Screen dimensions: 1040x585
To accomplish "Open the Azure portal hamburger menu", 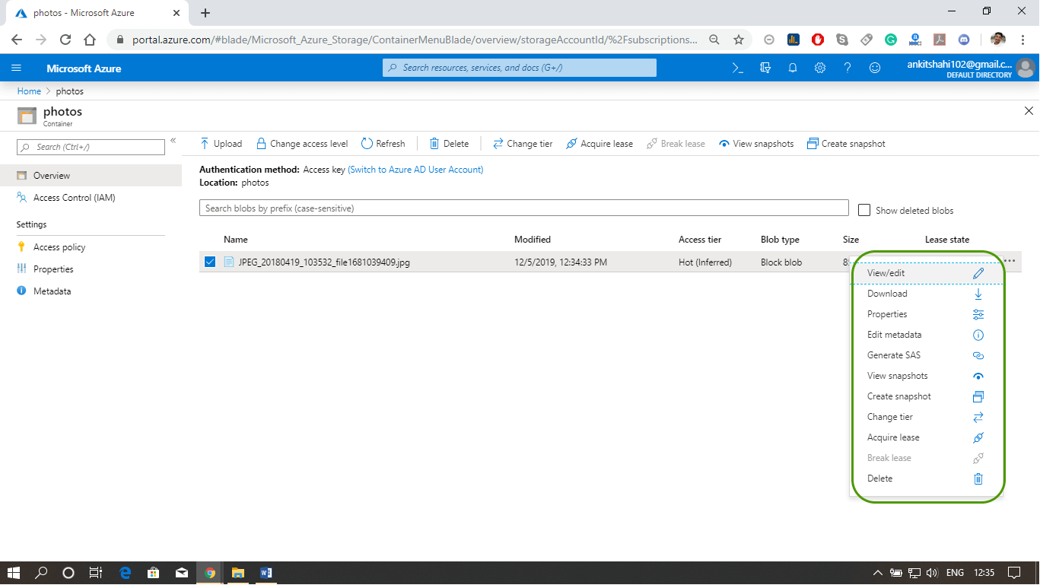I will [x=17, y=68].
